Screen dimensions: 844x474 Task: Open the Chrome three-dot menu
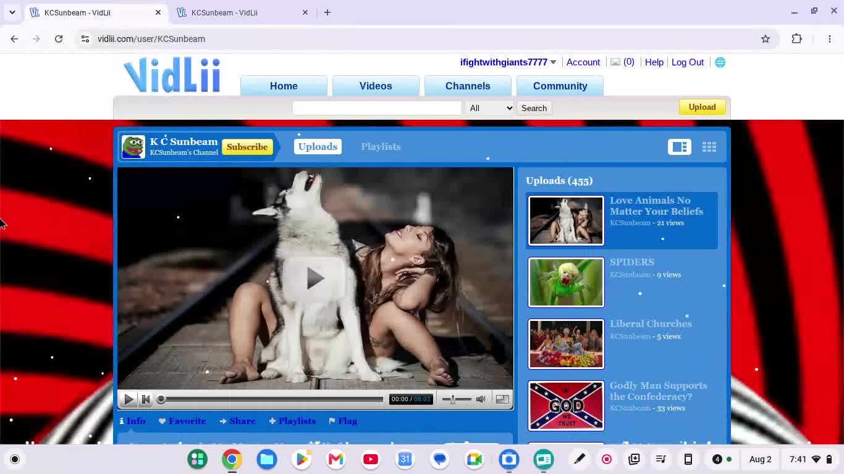(x=830, y=39)
